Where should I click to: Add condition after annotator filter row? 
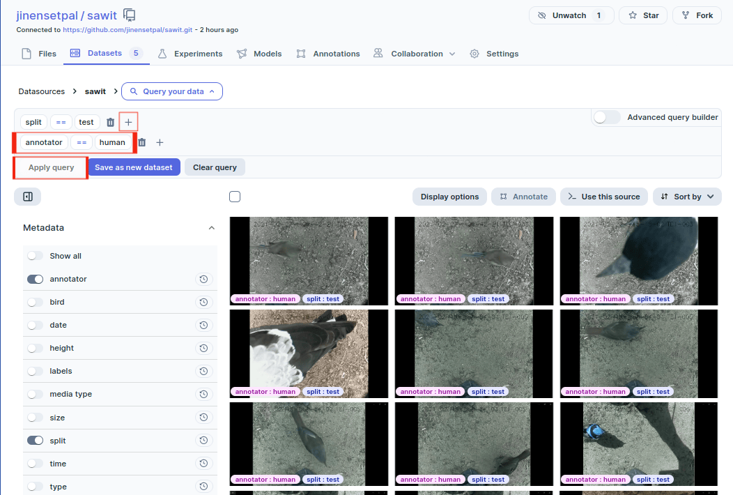160,142
